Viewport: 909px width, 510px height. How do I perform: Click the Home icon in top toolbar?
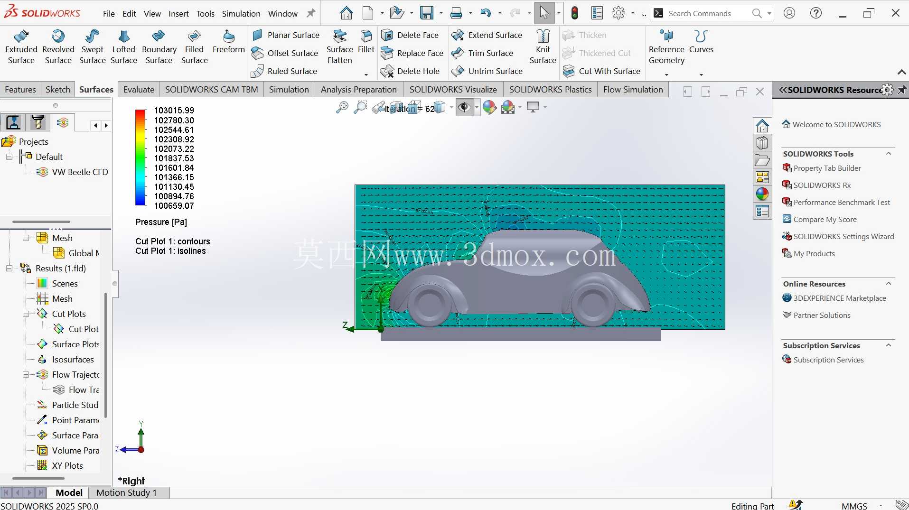[346, 13]
